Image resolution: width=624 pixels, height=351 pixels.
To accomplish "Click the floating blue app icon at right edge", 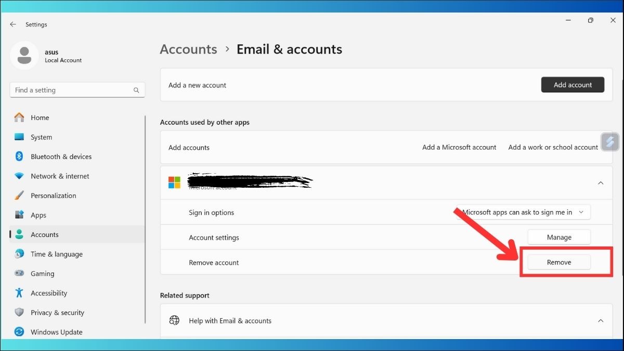I will pyautogui.click(x=610, y=141).
